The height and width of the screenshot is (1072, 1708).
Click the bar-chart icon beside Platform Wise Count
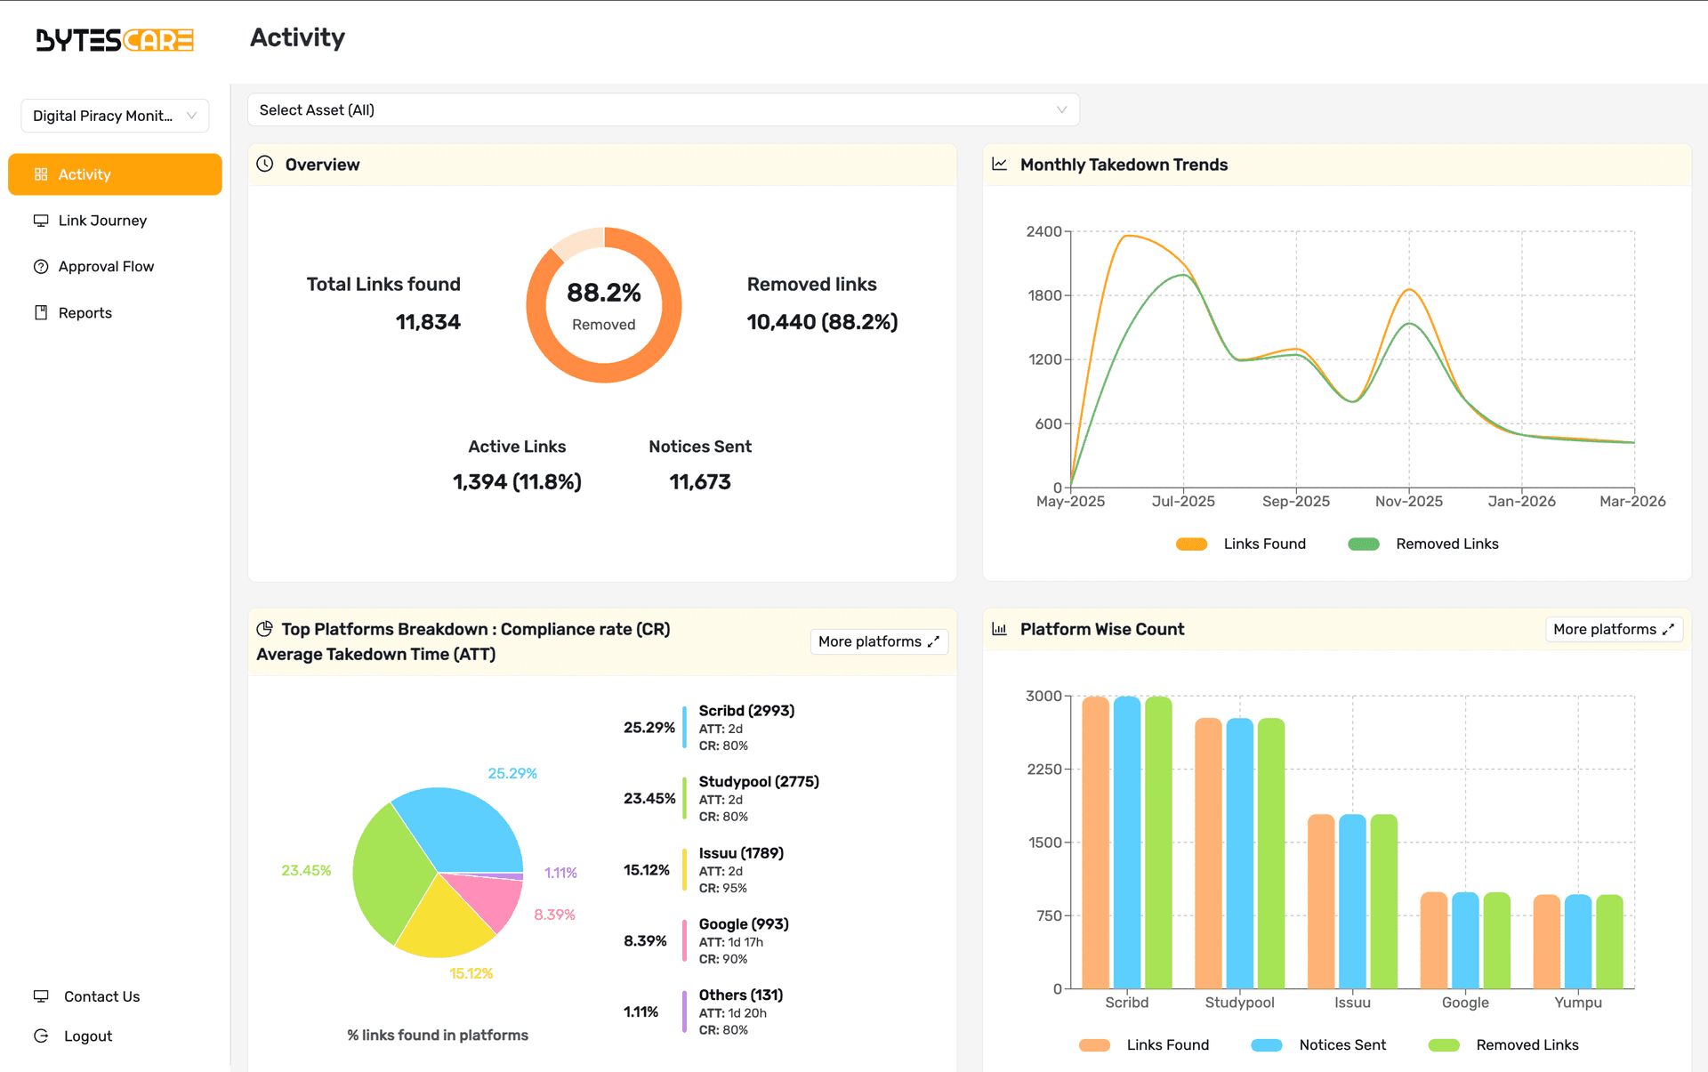point(999,629)
